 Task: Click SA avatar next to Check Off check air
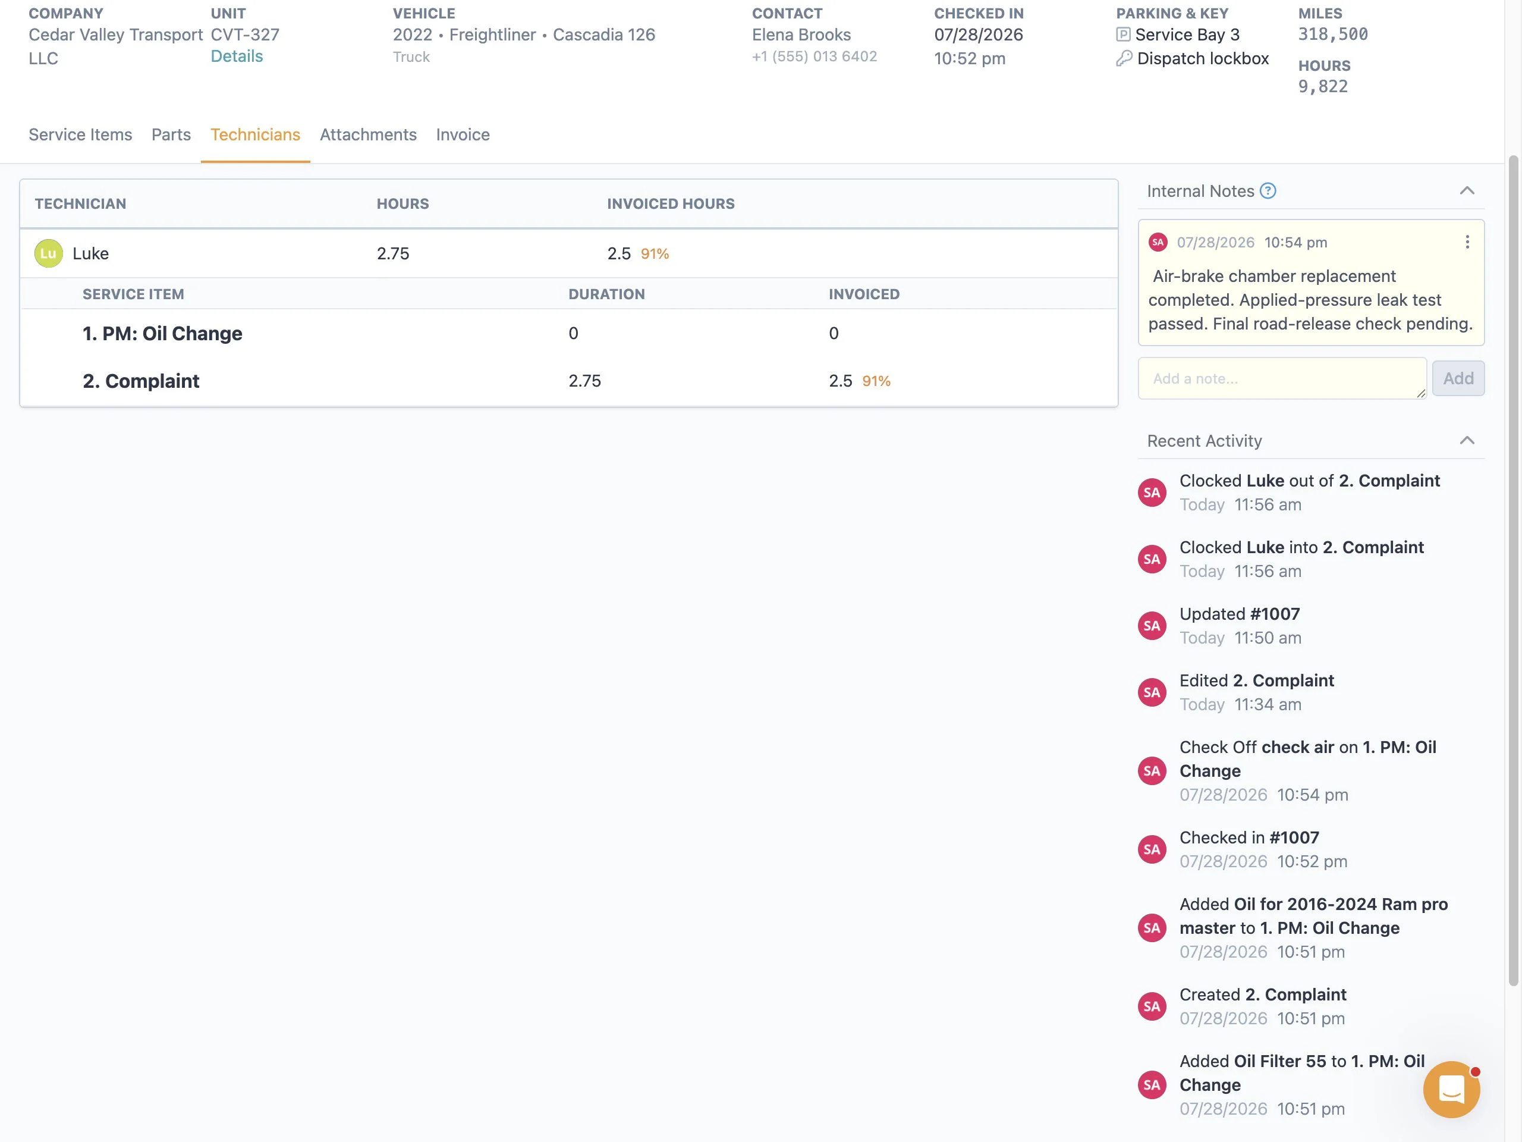pyautogui.click(x=1152, y=771)
